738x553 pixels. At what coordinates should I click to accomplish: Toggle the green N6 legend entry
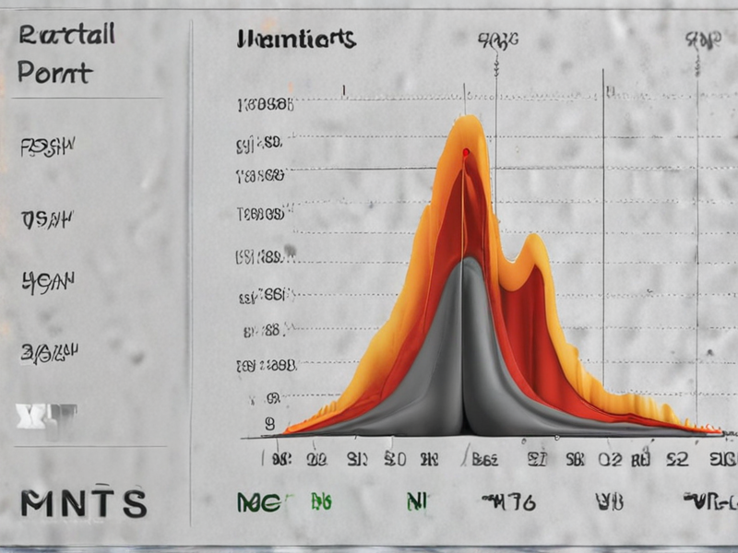coord(320,501)
